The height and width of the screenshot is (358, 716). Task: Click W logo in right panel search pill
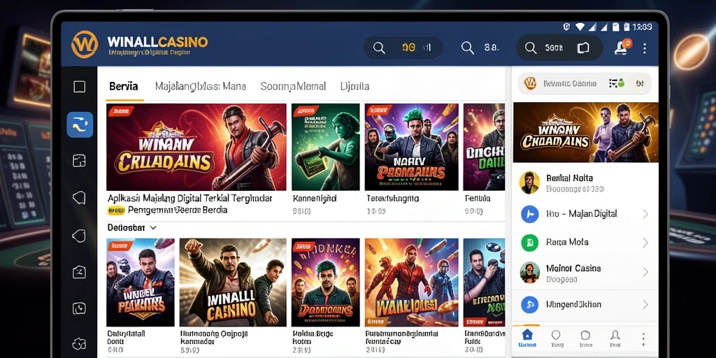click(530, 84)
